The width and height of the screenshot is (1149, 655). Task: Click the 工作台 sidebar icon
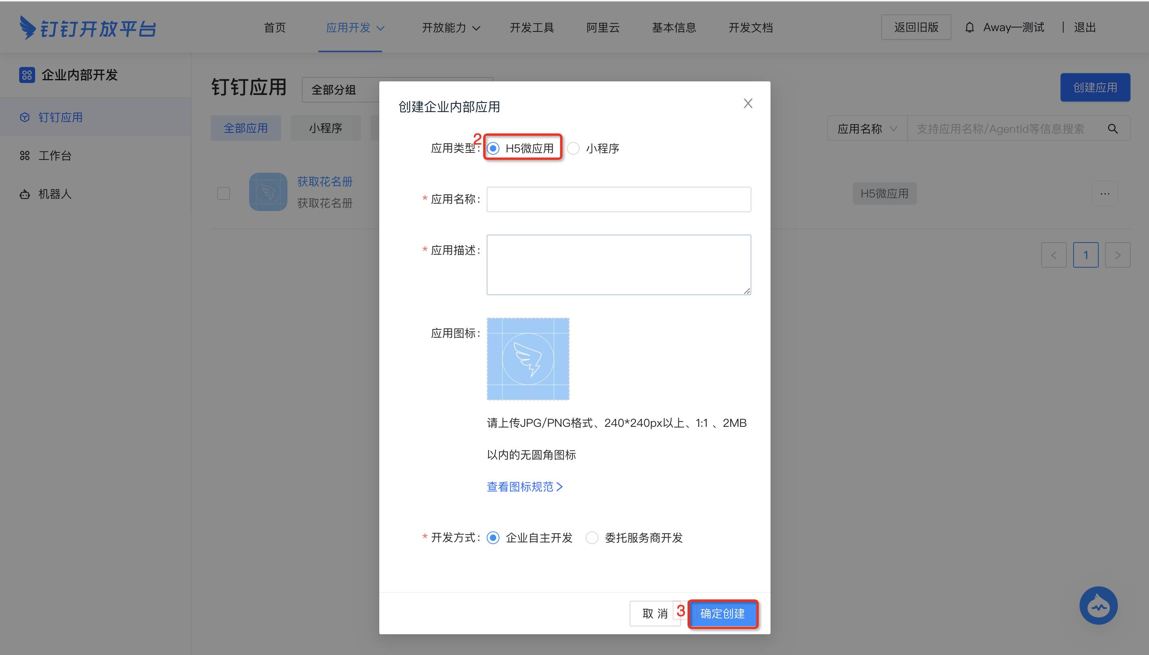click(25, 156)
